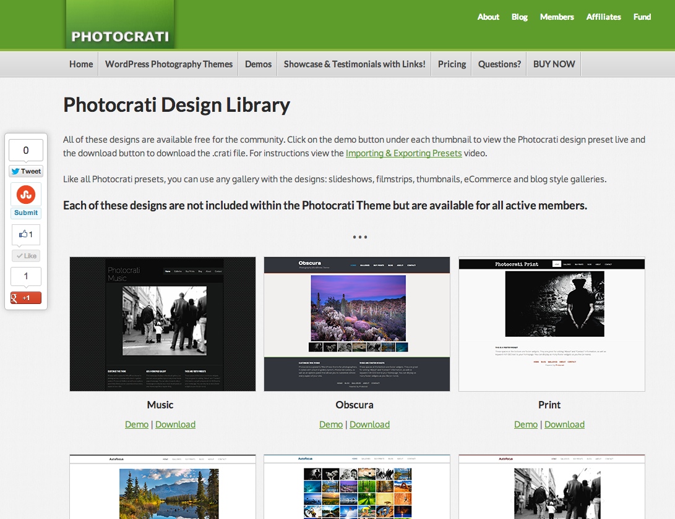
Task: Open the Autofocus photo grid thumbnail
Action: [x=357, y=487]
